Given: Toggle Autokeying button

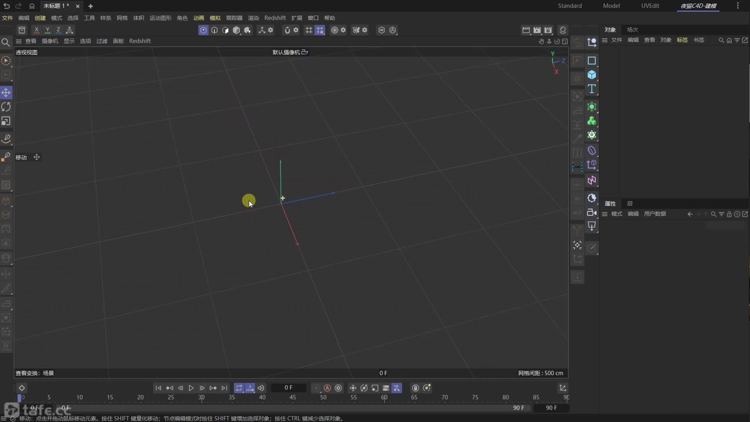Looking at the screenshot, I should point(327,388).
